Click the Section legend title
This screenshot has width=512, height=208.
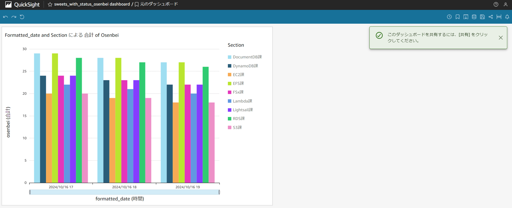[236, 45]
